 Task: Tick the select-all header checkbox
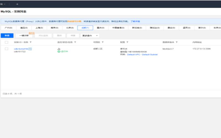tap(6, 42)
